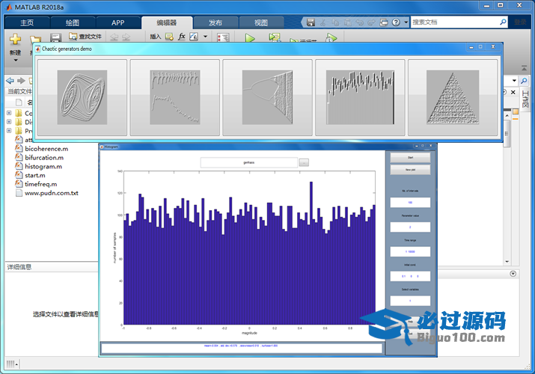Expand the 'Pr' folder tree node

tap(9, 131)
